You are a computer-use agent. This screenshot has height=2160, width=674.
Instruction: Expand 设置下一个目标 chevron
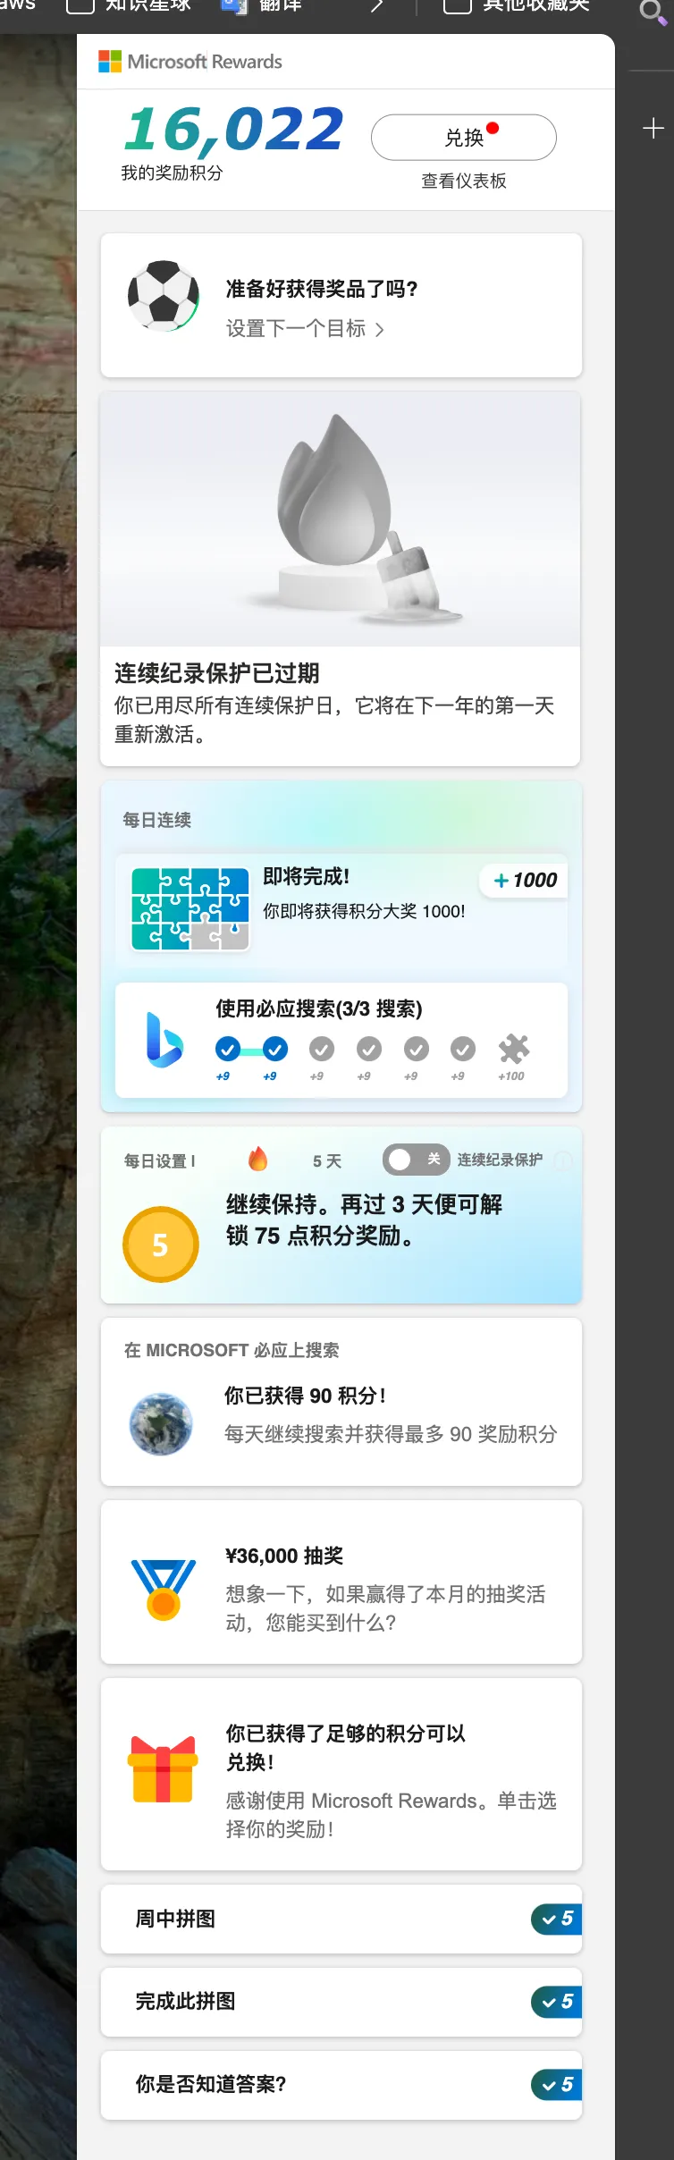click(x=380, y=330)
